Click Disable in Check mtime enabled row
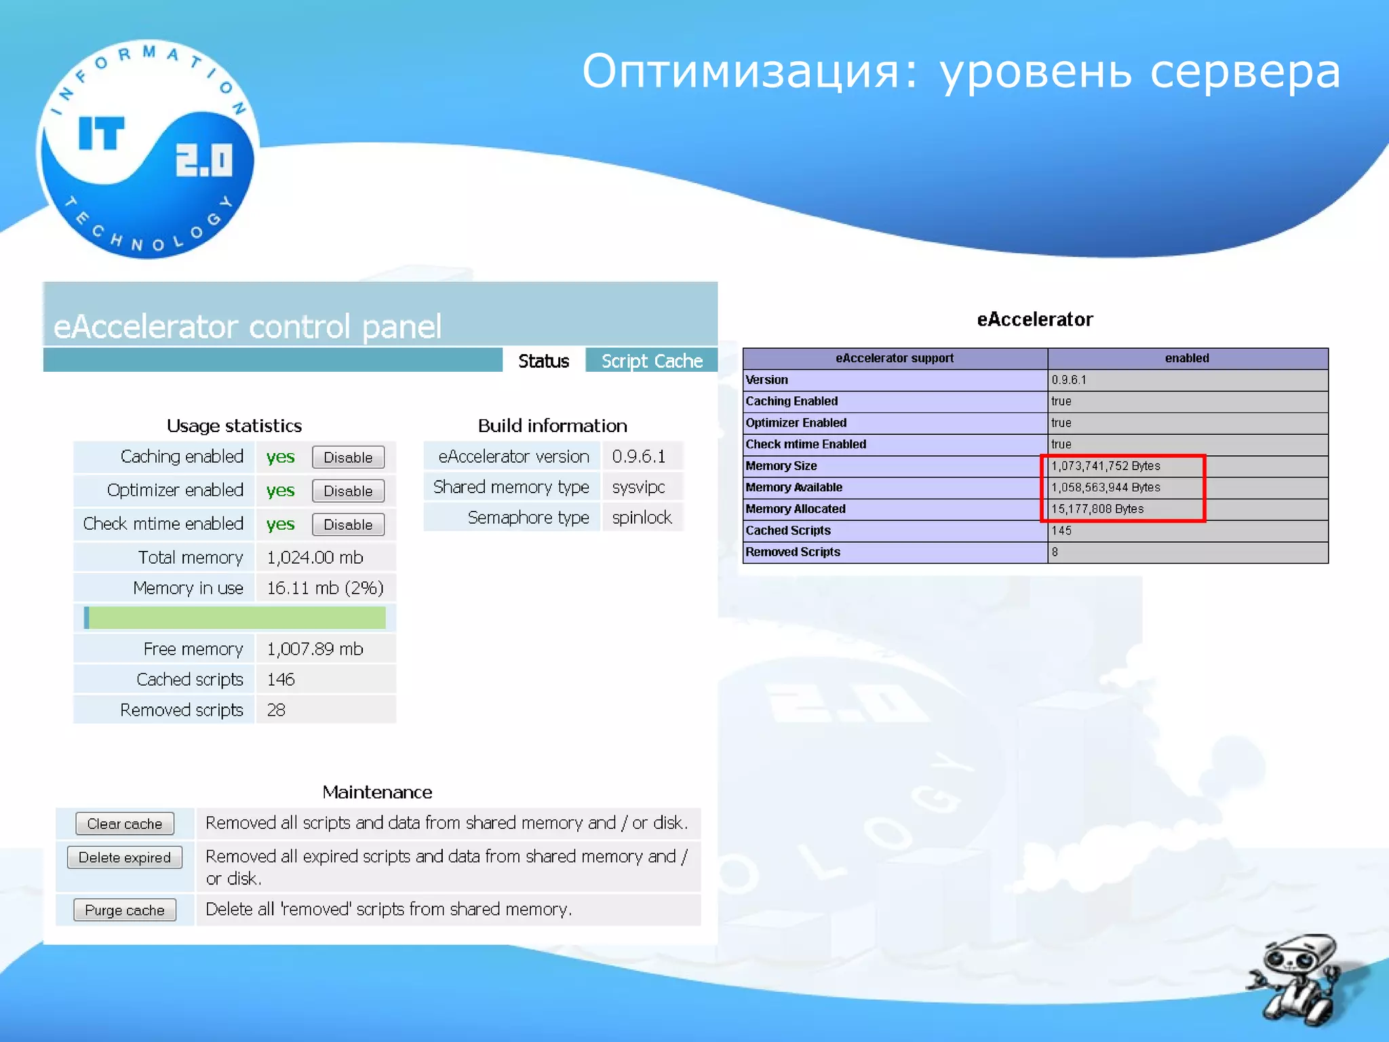The height and width of the screenshot is (1042, 1389). tap(348, 524)
